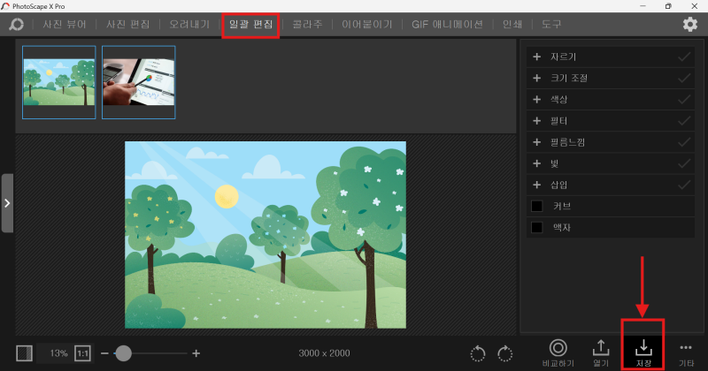Toggle the 필름느낌 checkmark
Screen dimensions: 708x371
[x=684, y=142]
